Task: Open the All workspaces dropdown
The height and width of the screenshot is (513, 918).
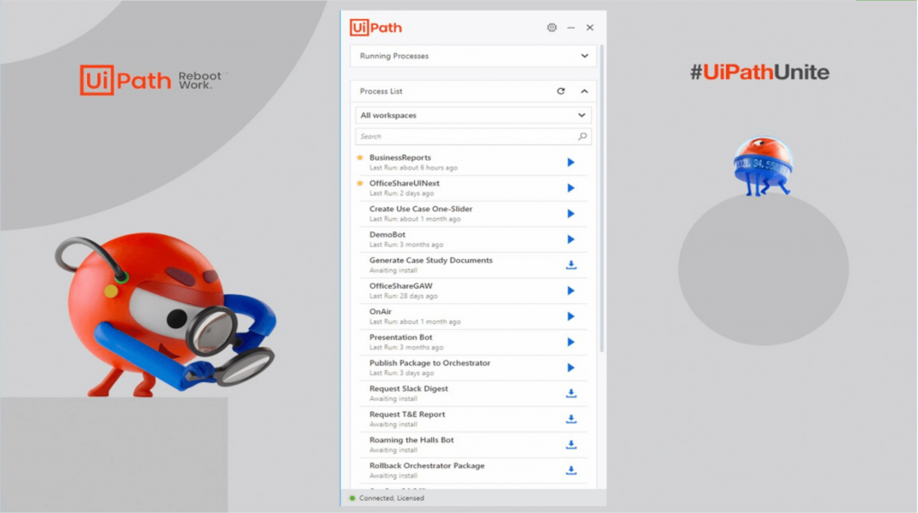Action: (473, 116)
